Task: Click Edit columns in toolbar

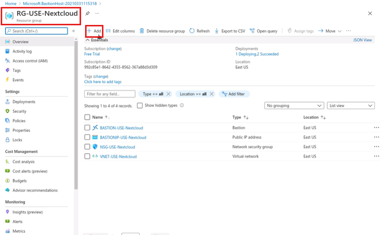Action: (x=120, y=31)
